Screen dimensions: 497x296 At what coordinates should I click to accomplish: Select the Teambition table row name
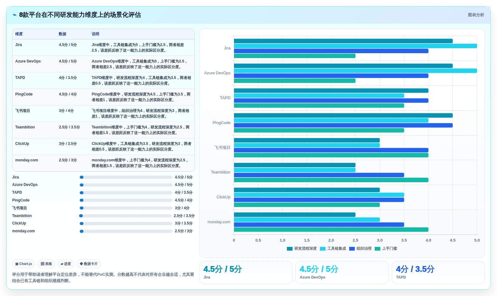25,127
